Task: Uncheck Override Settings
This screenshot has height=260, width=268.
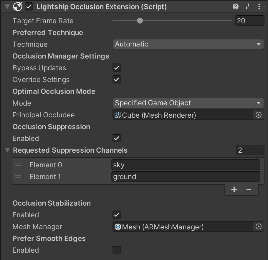Action: coord(116,79)
